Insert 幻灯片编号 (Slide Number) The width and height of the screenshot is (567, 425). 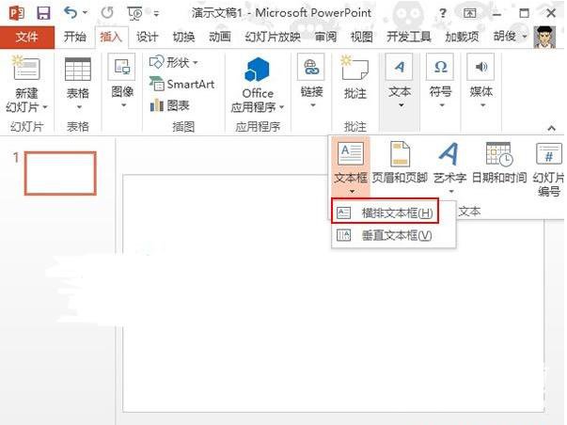point(548,169)
